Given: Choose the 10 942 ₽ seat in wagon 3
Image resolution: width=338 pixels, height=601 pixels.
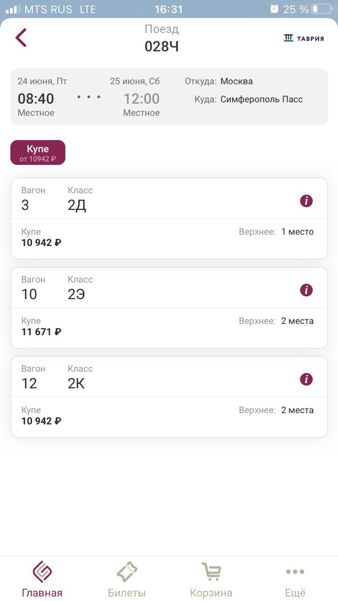Looking at the screenshot, I should coord(41,243).
